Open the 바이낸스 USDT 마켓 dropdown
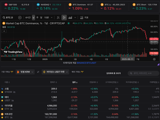The height and width of the screenshot is (120, 160). pos(55,72)
